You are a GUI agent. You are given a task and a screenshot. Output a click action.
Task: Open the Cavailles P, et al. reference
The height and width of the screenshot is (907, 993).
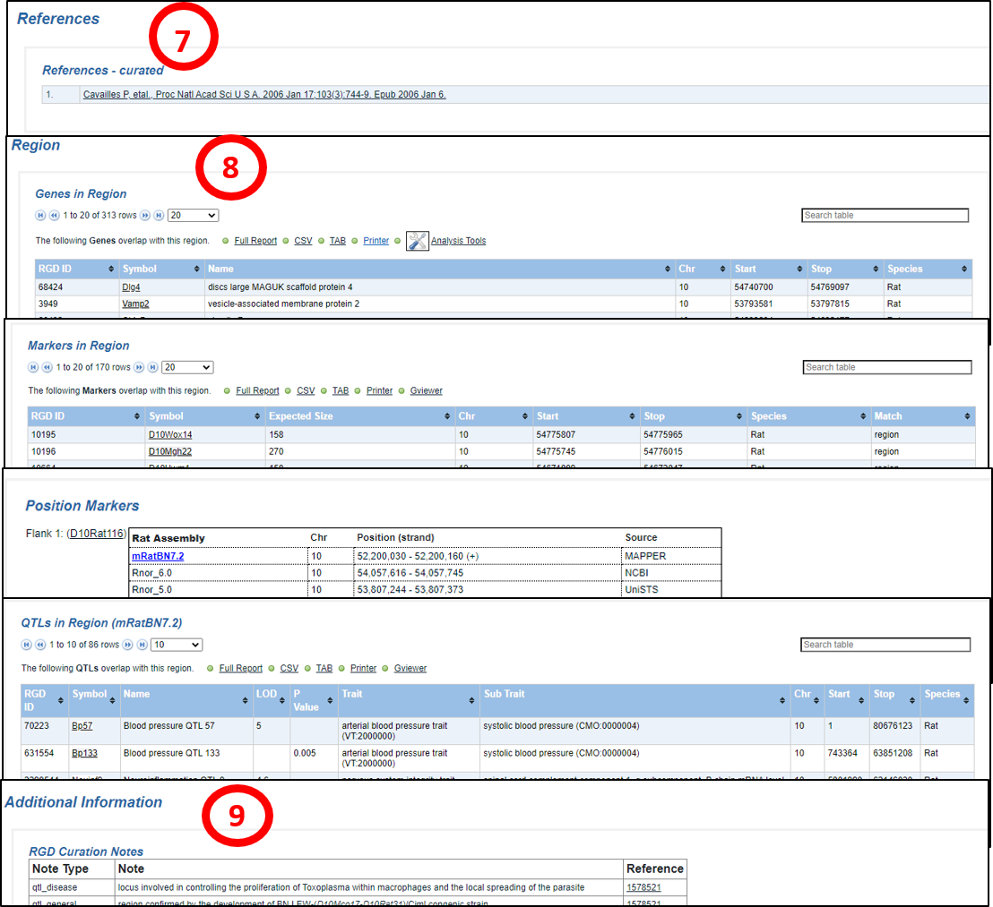click(x=264, y=94)
